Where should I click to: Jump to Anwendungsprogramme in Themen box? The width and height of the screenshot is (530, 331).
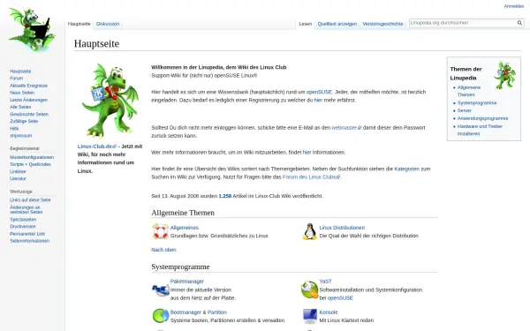coord(482,118)
